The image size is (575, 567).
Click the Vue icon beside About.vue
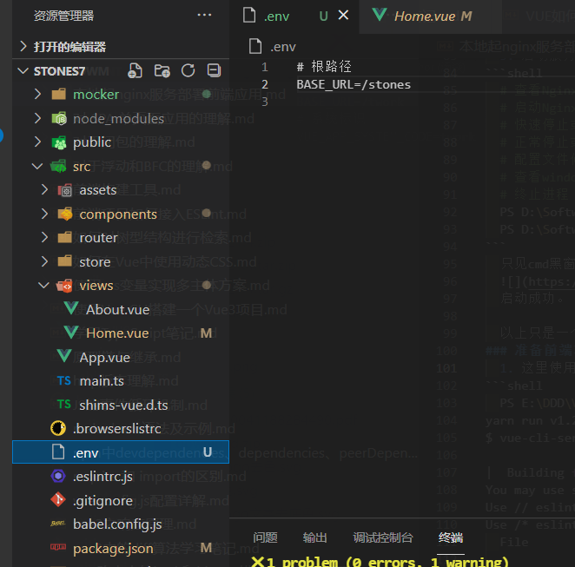pyautogui.click(x=70, y=308)
